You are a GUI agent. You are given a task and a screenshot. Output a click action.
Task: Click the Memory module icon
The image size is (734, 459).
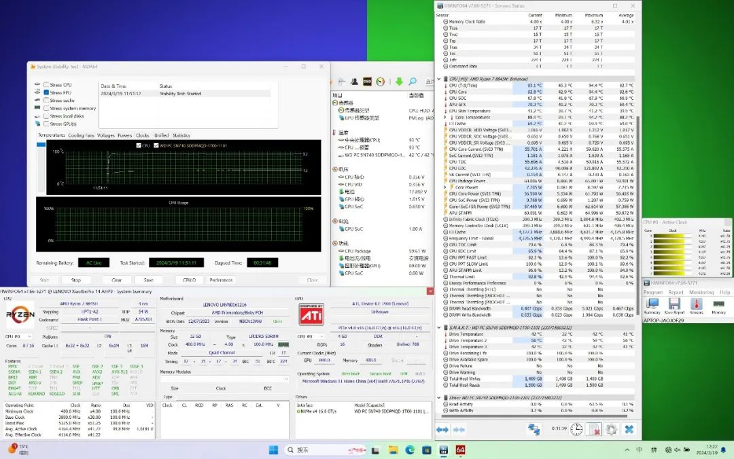point(719,303)
